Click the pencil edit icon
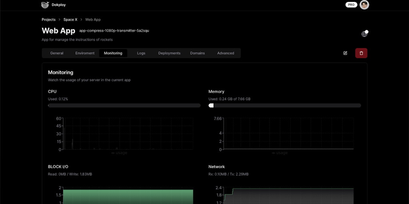Viewport: 409px width, 204px height. 345,53
